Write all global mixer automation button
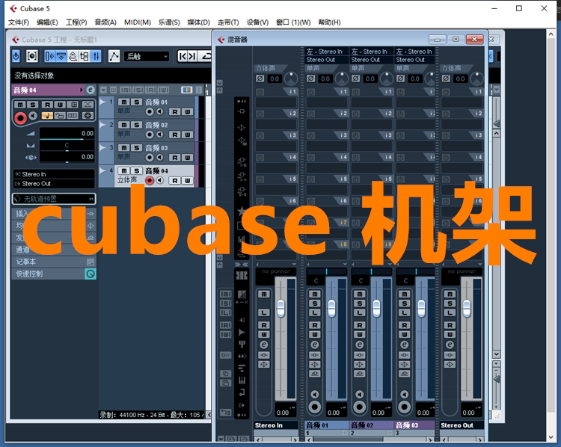Image resolution: width=561 pixels, height=447 pixels. pos(225,334)
